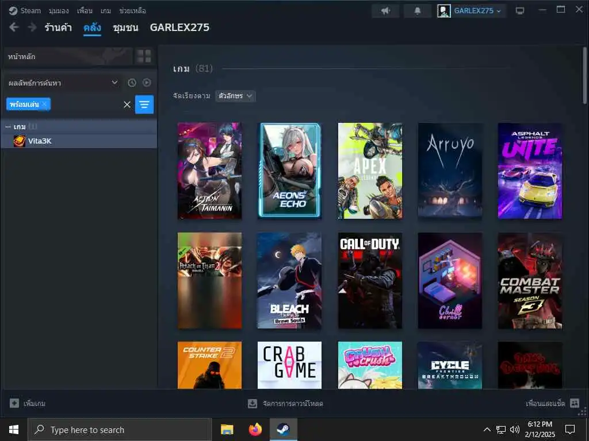Open Asphalt Legends Unite cover
Image resolution: width=589 pixels, height=441 pixels.
pyautogui.click(x=530, y=171)
